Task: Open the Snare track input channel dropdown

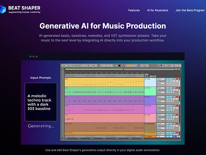Action: pyautogui.click(x=161, y=106)
